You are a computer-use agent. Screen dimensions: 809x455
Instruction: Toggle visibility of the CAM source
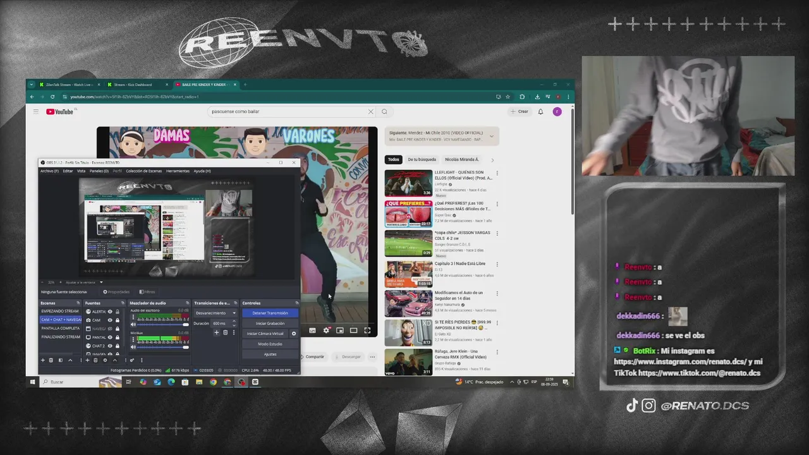[110, 320]
